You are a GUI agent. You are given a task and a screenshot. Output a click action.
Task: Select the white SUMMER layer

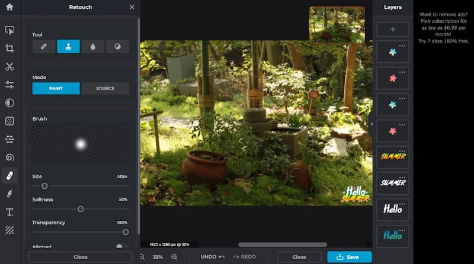click(393, 183)
